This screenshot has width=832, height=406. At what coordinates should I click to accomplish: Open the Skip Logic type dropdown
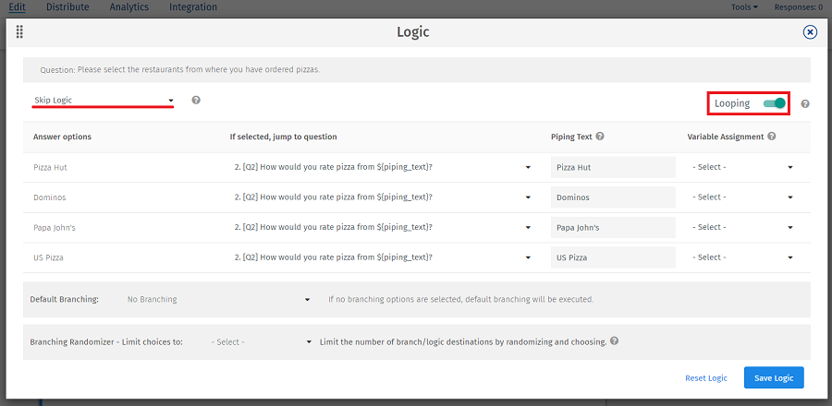104,100
